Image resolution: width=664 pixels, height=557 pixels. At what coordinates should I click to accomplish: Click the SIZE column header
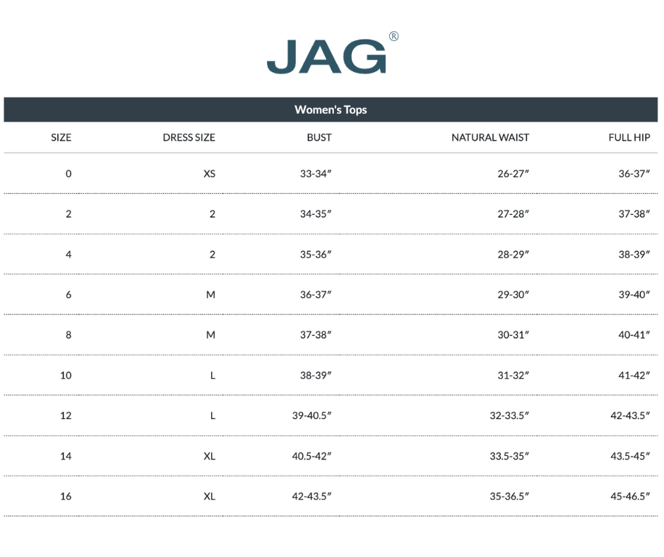coord(61,138)
